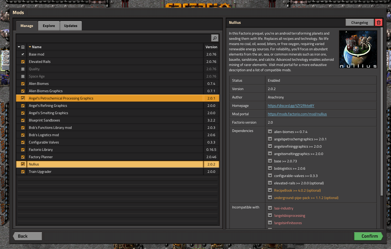Screen dimensions: 391x249
Task: Uncheck Factory Planner mod checkbox
Action: point(23,157)
